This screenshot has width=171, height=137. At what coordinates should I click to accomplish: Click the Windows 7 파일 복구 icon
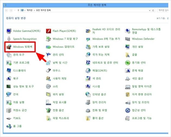(48, 39)
